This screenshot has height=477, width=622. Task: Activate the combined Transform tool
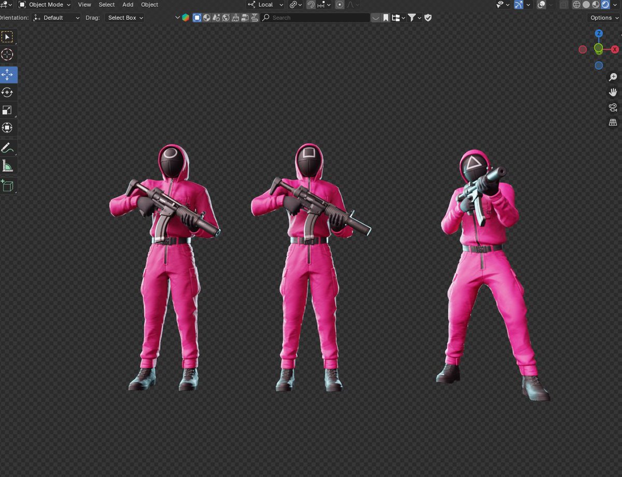tap(7, 128)
